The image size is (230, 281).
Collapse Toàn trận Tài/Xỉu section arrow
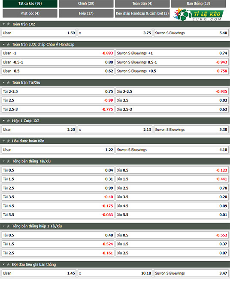click(x=3, y=82)
